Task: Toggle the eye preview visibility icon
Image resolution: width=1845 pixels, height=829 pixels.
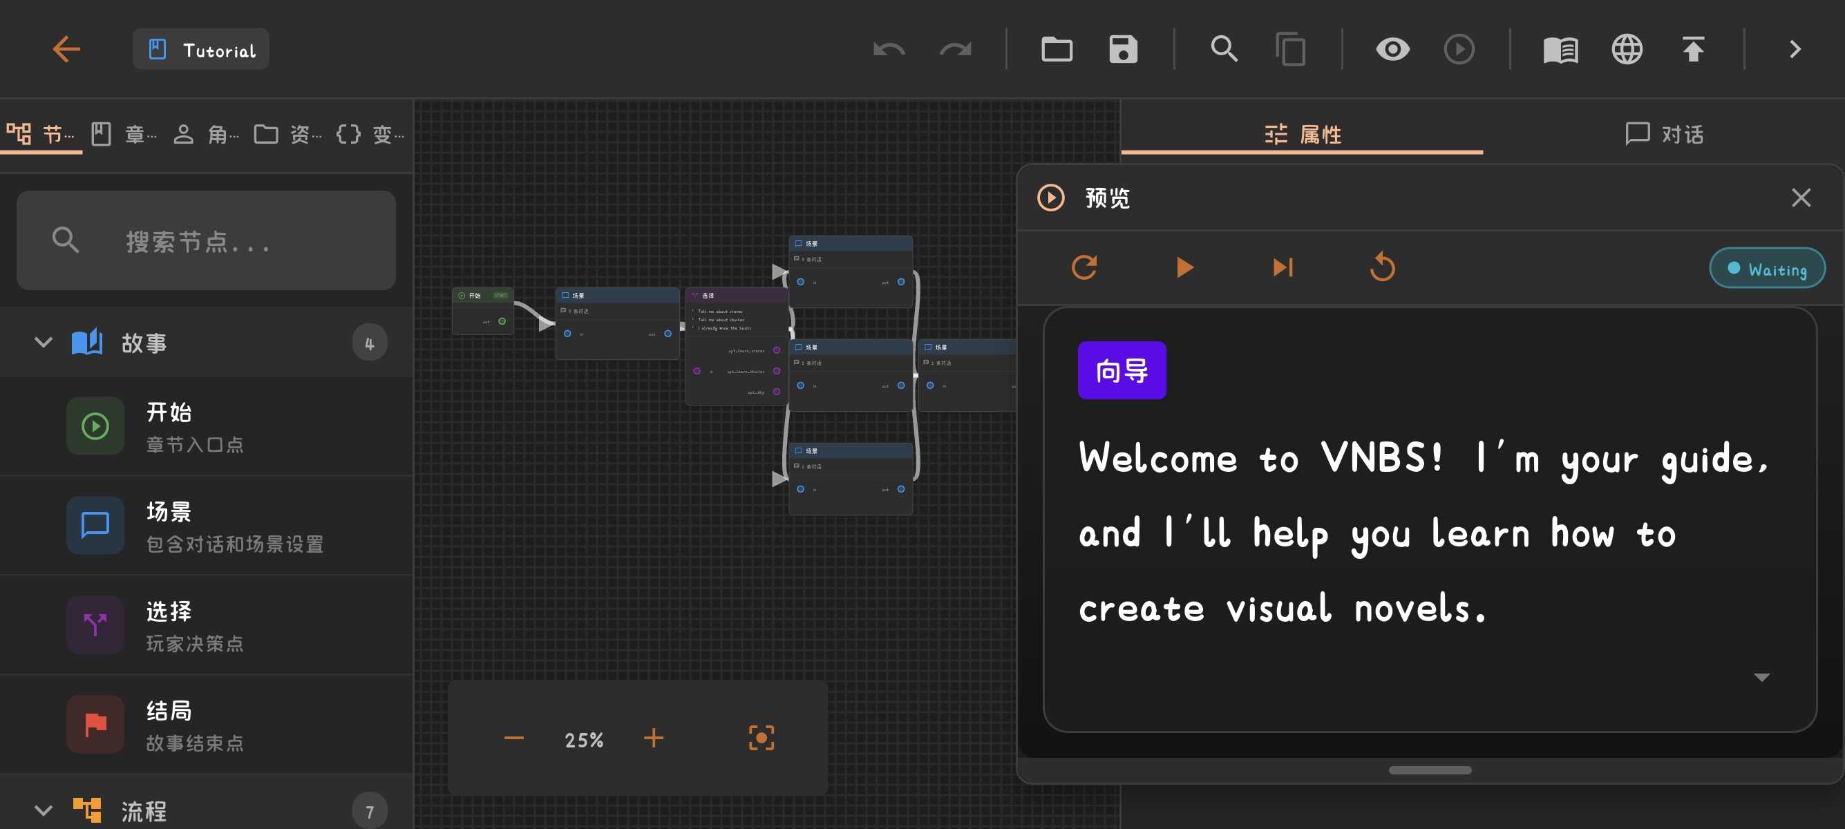Action: pyautogui.click(x=1392, y=50)
